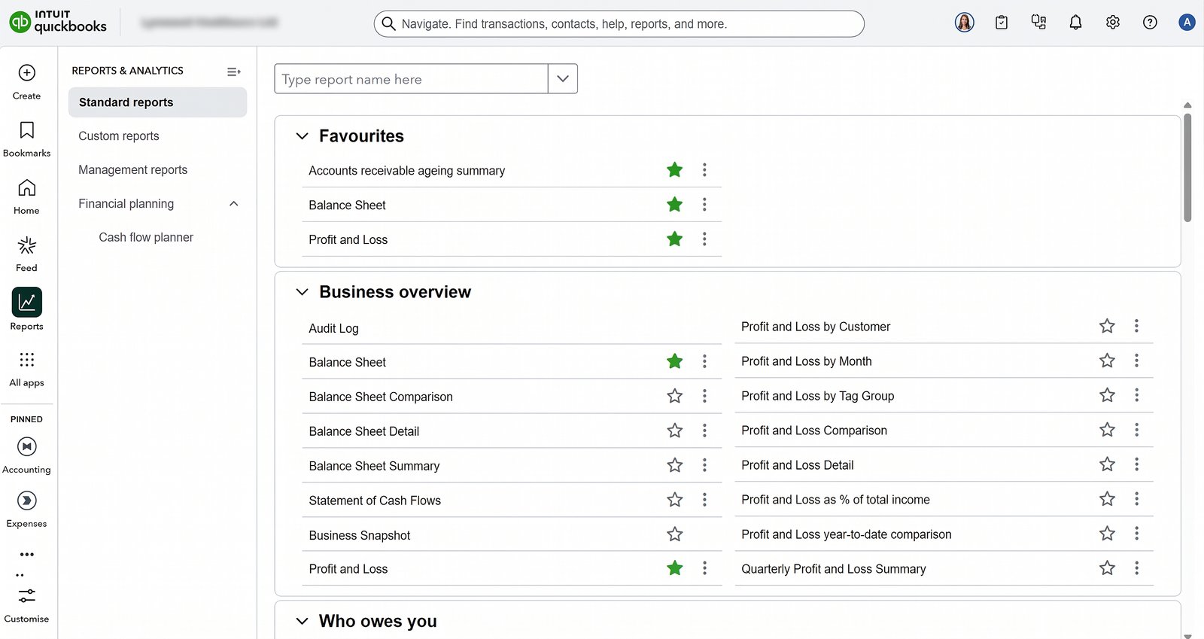Click the Navigate global search bar

619,24
